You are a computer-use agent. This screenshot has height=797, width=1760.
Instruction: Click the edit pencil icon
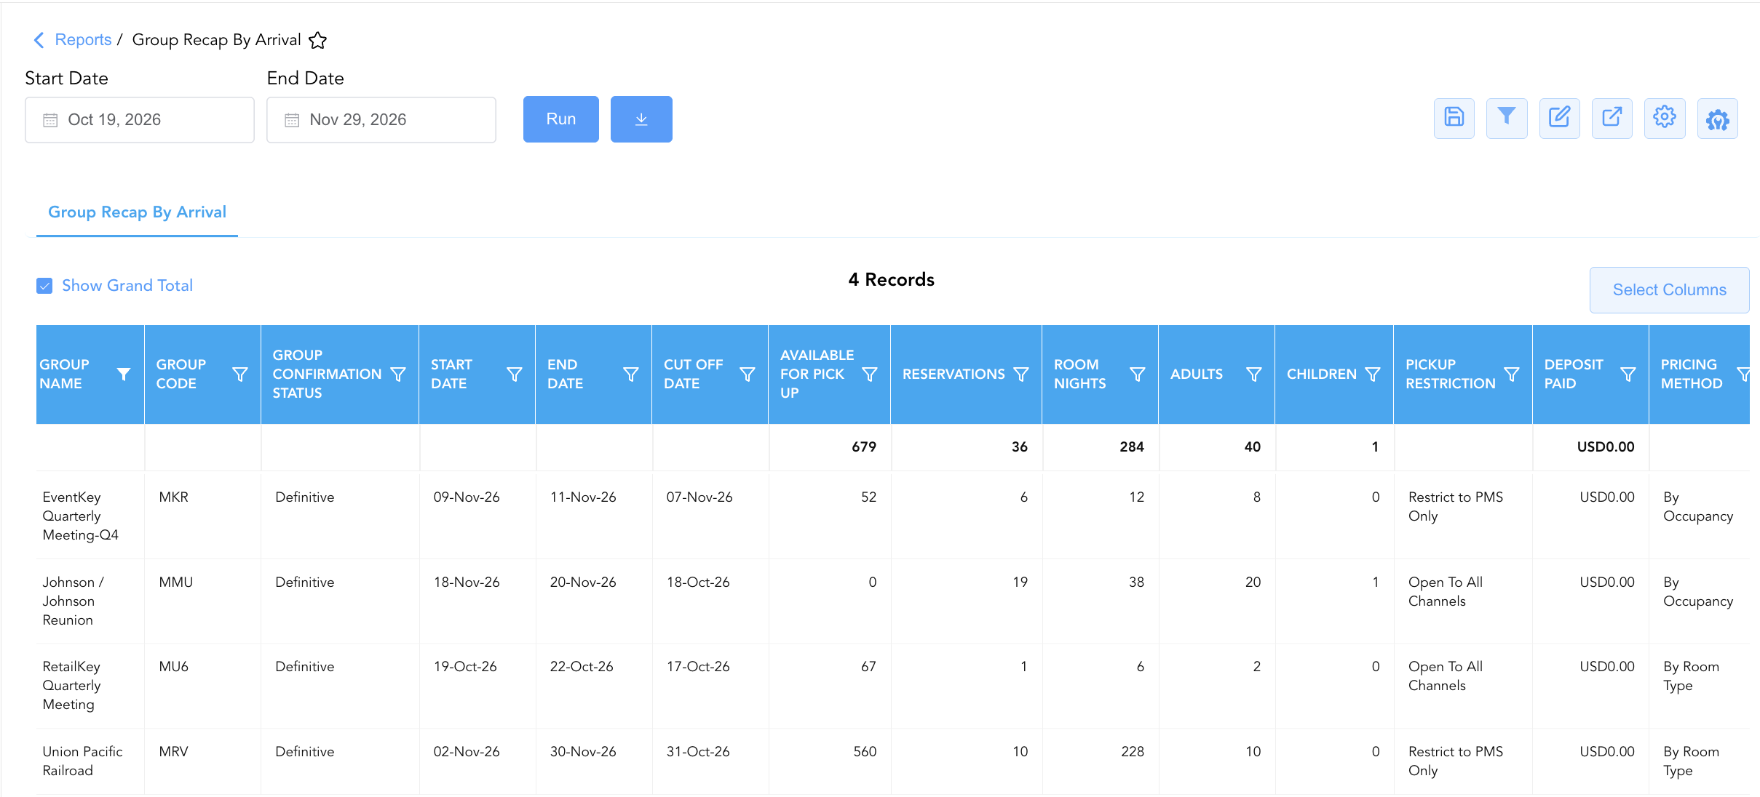pos(1559,119)
